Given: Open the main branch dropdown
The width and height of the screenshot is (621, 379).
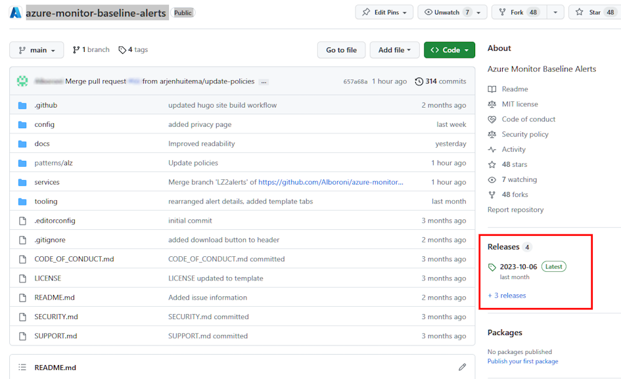Looking at the screenshot, I should (37, 50).
